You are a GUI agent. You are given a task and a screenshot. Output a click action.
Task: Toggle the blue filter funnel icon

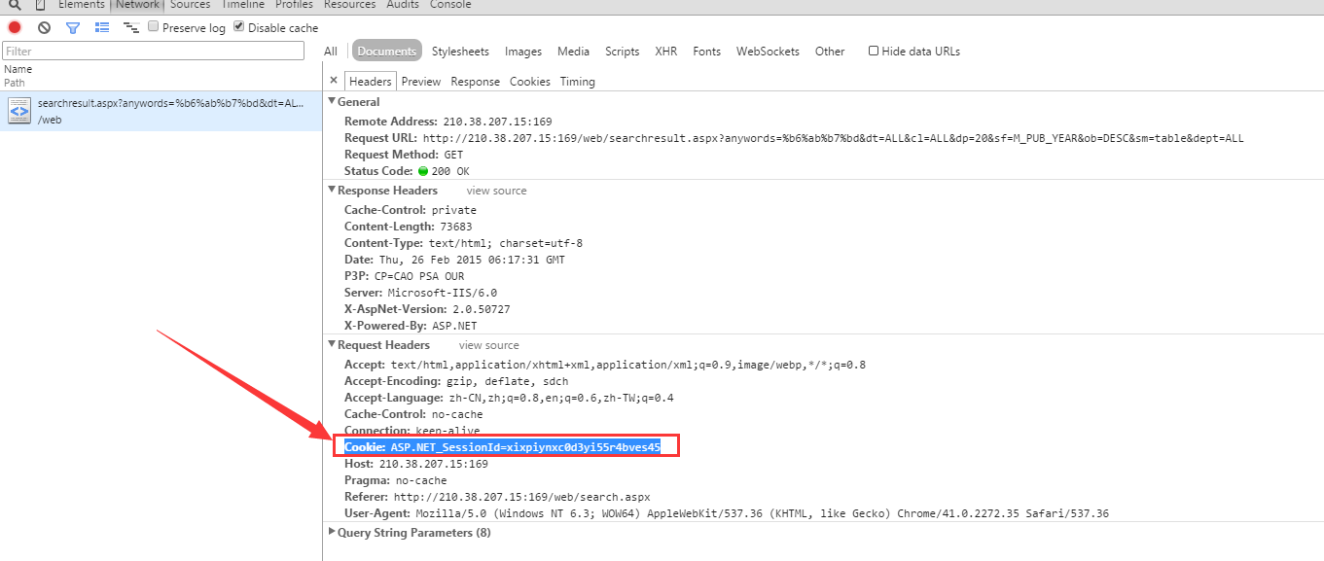tap(72, 27)
